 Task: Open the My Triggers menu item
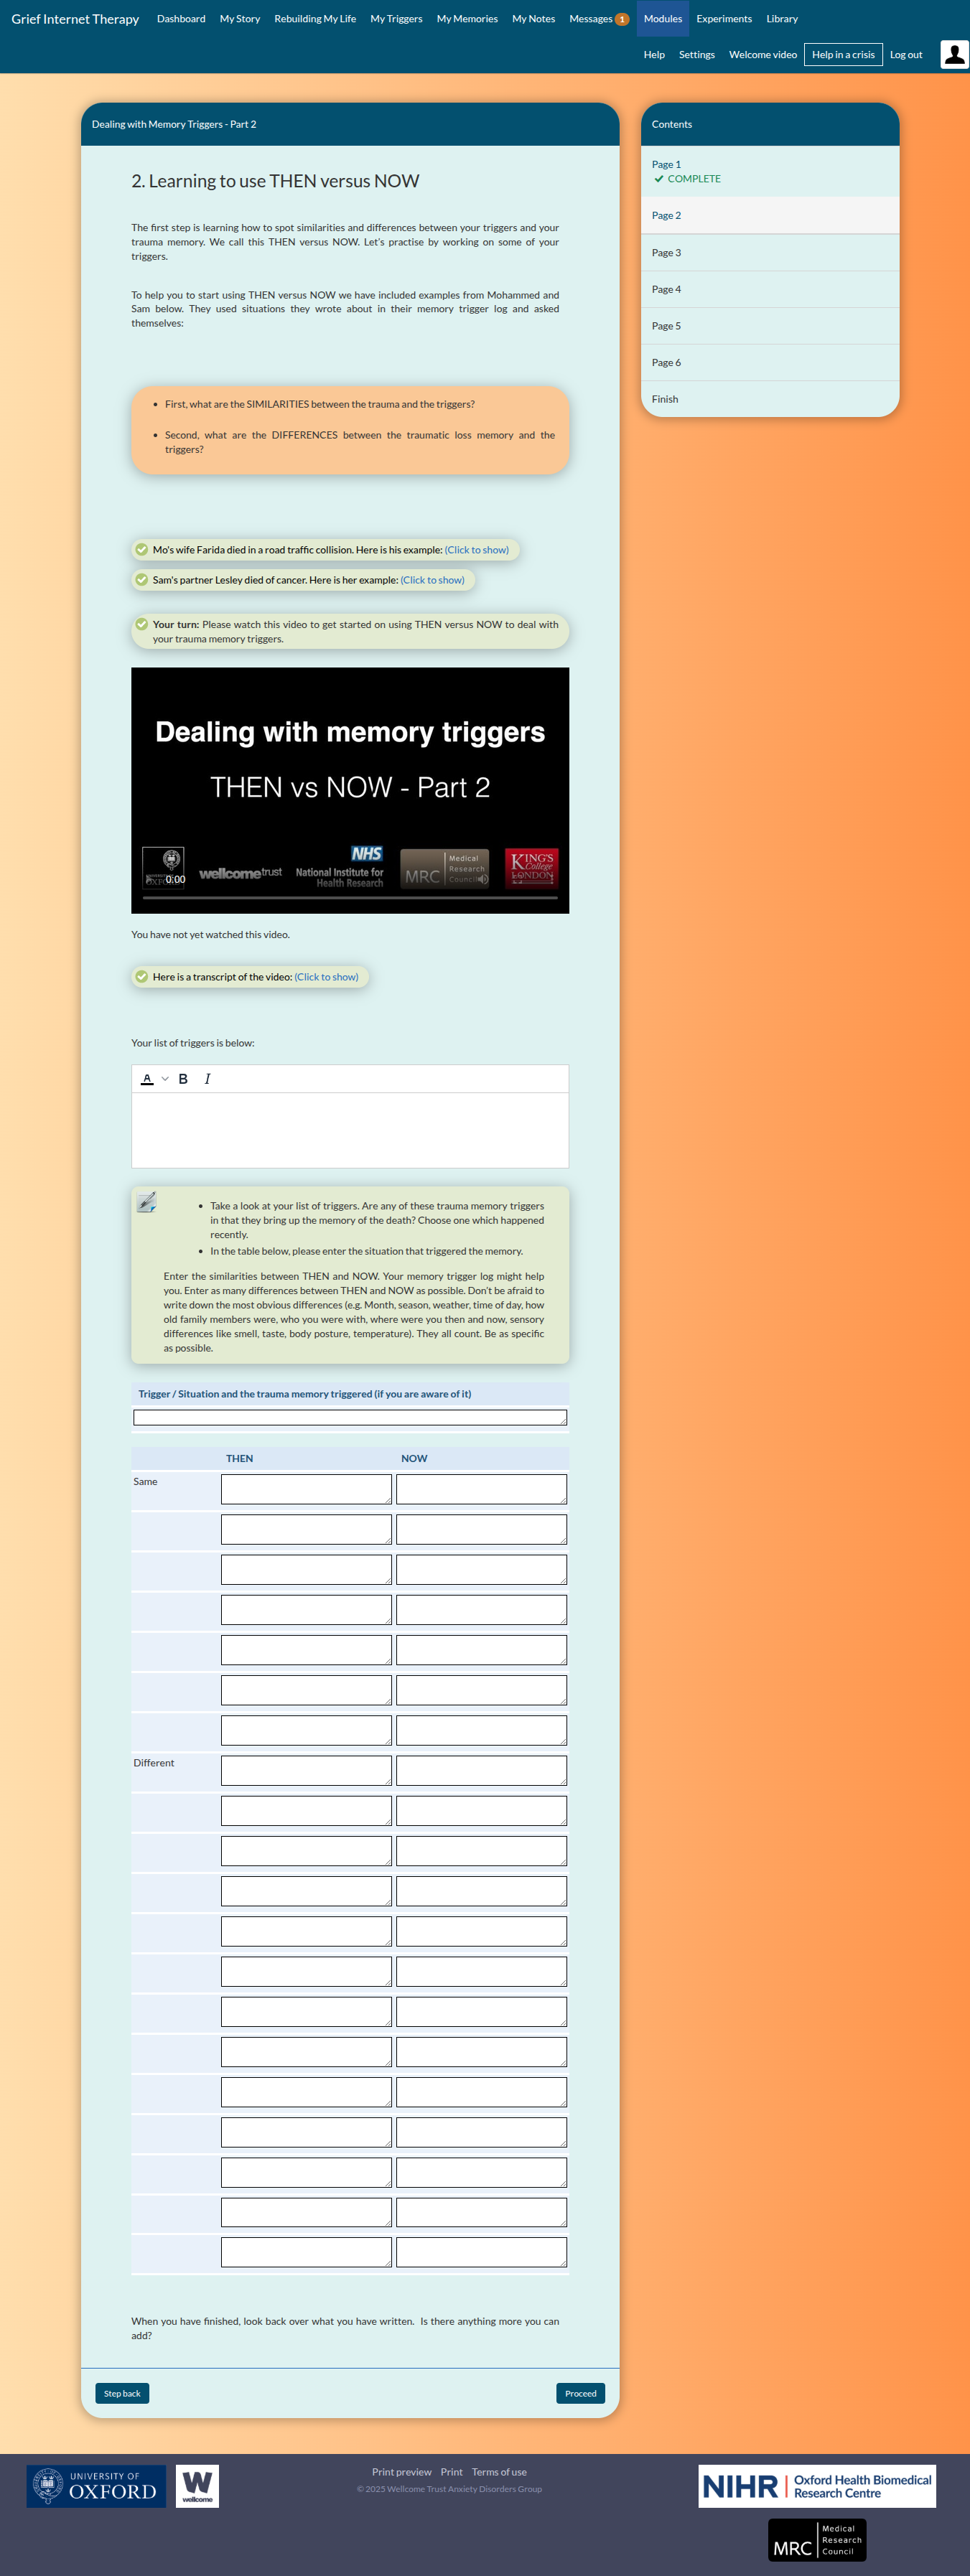396,19
